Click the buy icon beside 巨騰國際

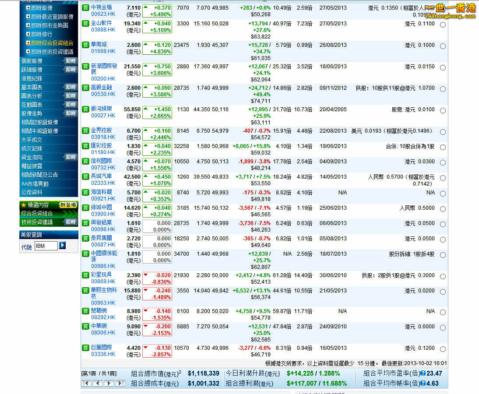(x=85, y=348)
